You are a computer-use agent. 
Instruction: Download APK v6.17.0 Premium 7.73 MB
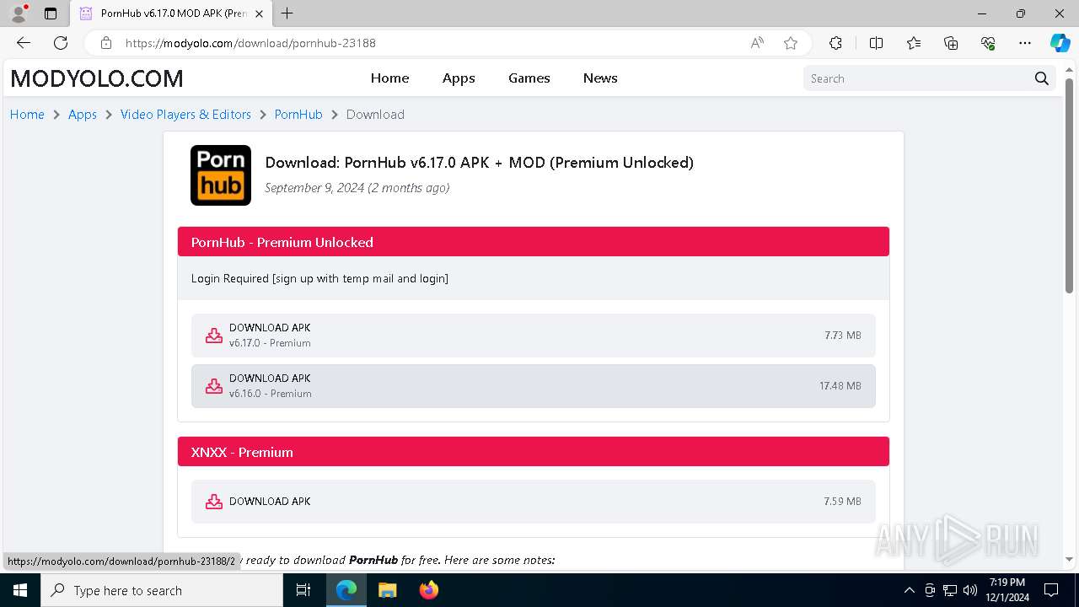(x=534, y=336)
